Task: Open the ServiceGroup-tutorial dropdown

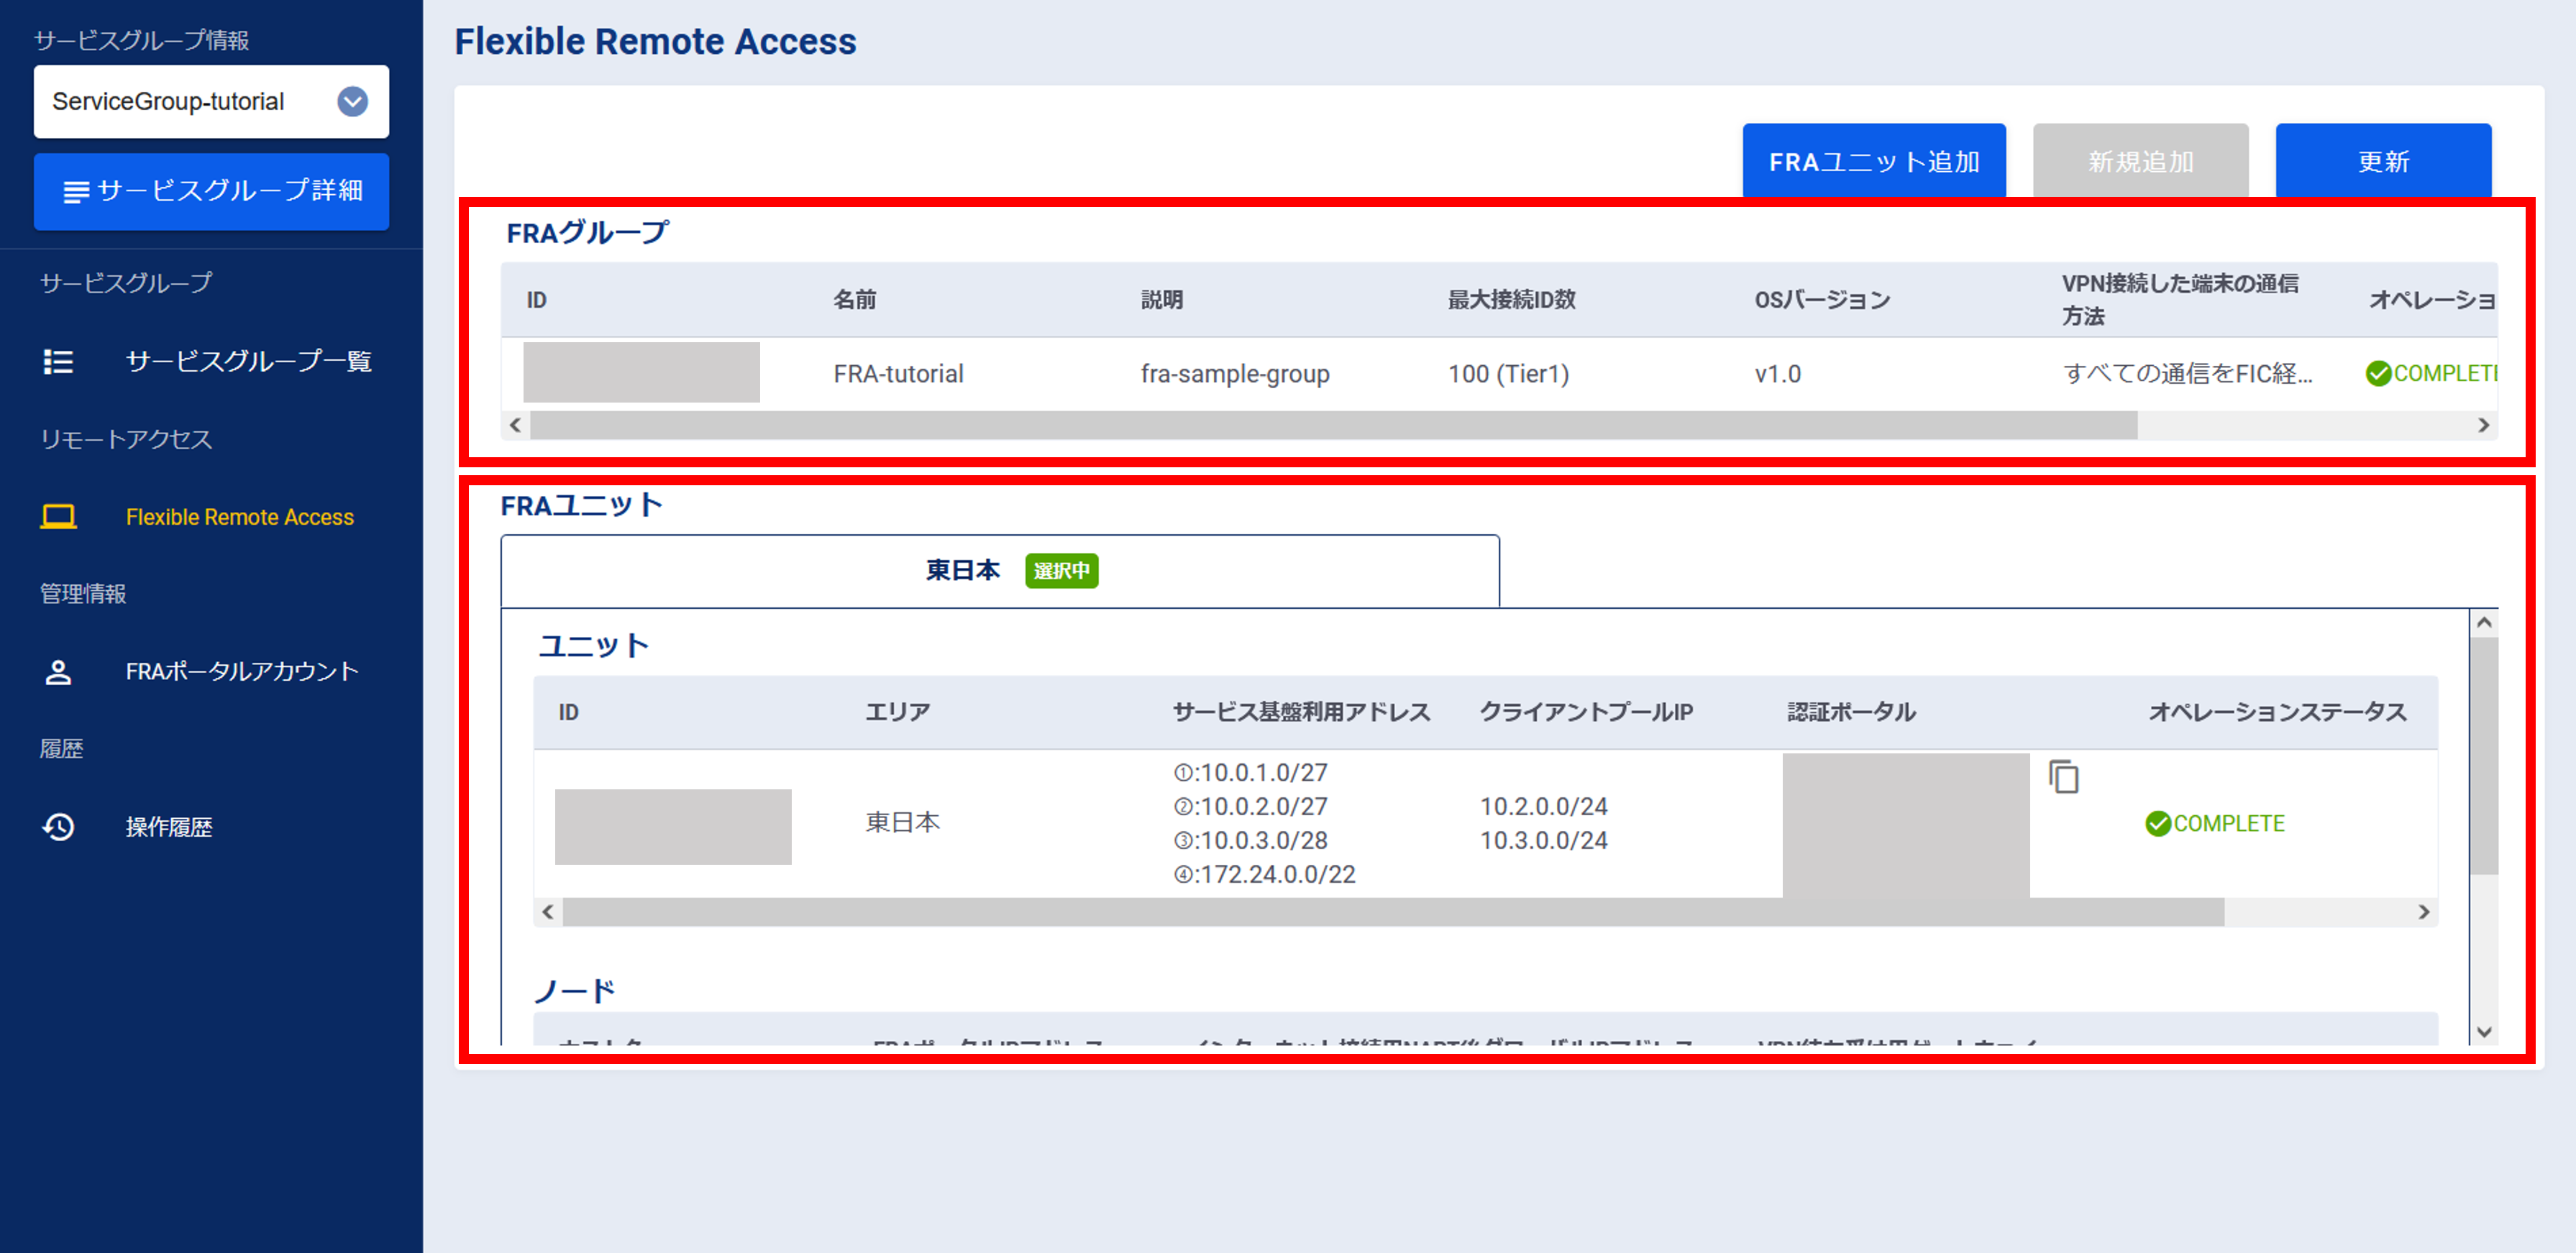Action: tap(352, 101)
